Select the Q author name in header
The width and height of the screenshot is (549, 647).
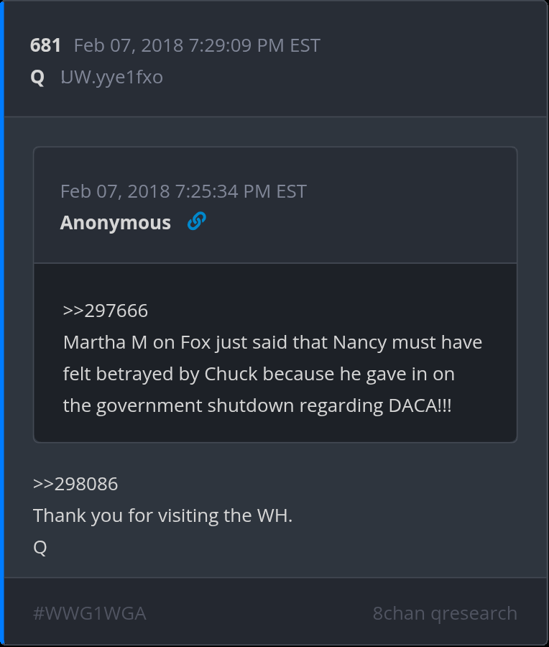[37, 77]
